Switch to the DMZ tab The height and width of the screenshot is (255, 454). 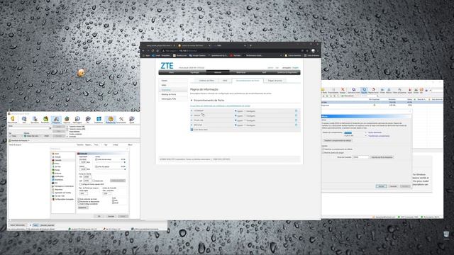tap(225, 81)
